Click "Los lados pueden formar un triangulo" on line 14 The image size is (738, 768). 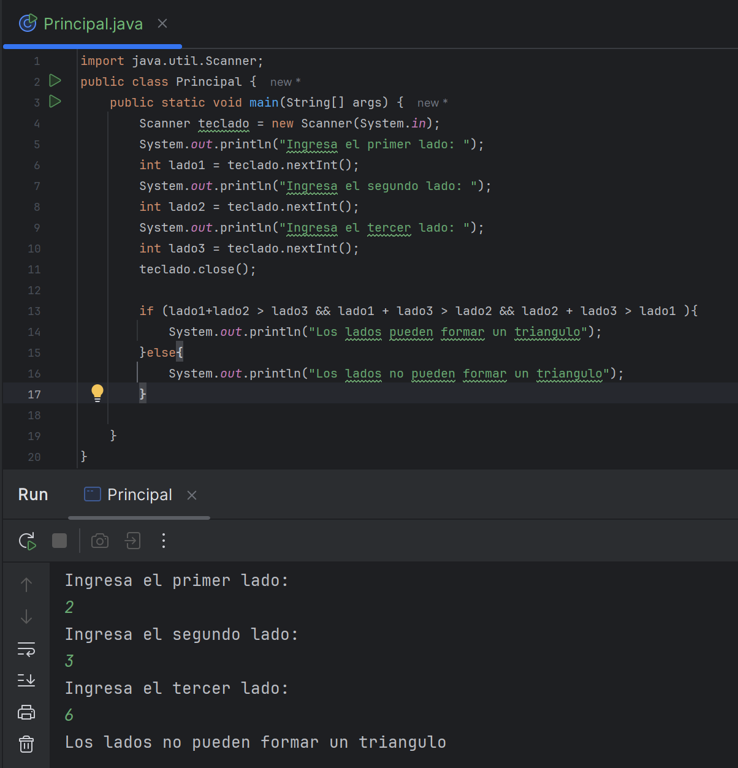448,332
